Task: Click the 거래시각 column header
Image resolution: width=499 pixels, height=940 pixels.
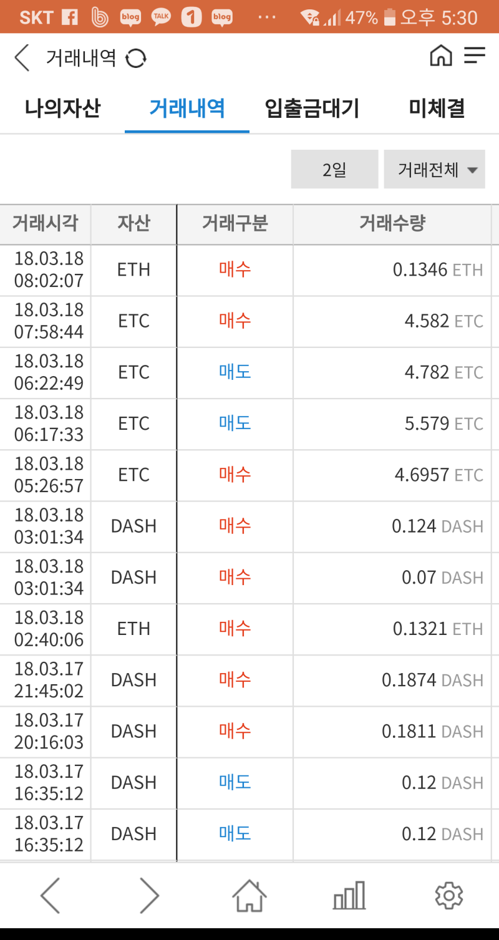Action: pos(46,223)
